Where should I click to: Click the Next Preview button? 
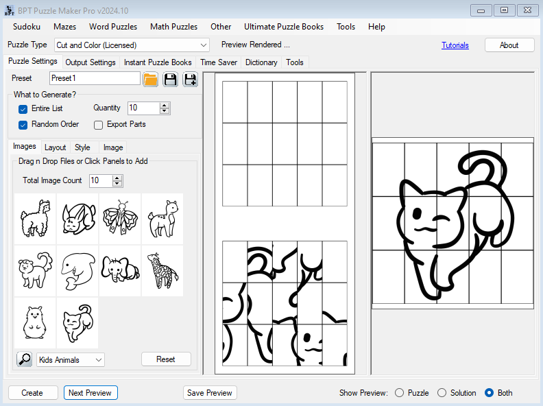pyautogui.click(x=90, y=393)
